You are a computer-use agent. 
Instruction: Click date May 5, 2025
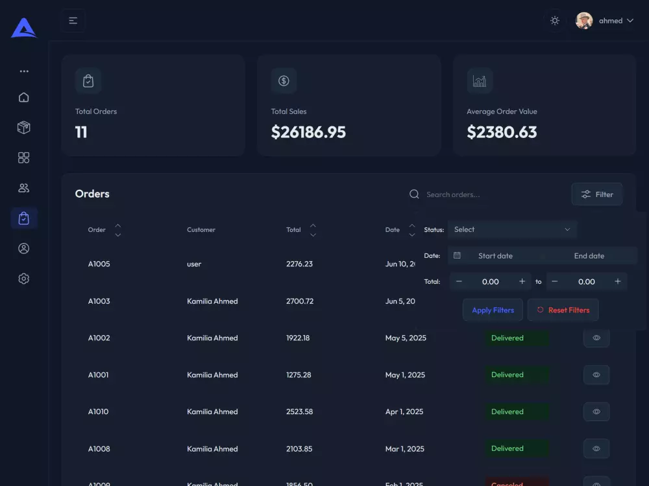[x=406, y=338]
